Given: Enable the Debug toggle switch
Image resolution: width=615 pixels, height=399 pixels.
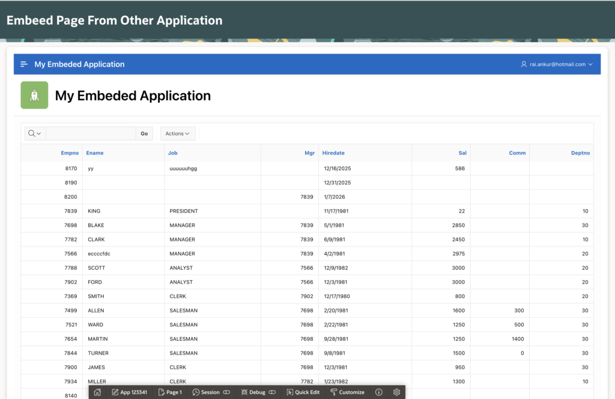Looking at the screenshot, I should tap(273, 392).
